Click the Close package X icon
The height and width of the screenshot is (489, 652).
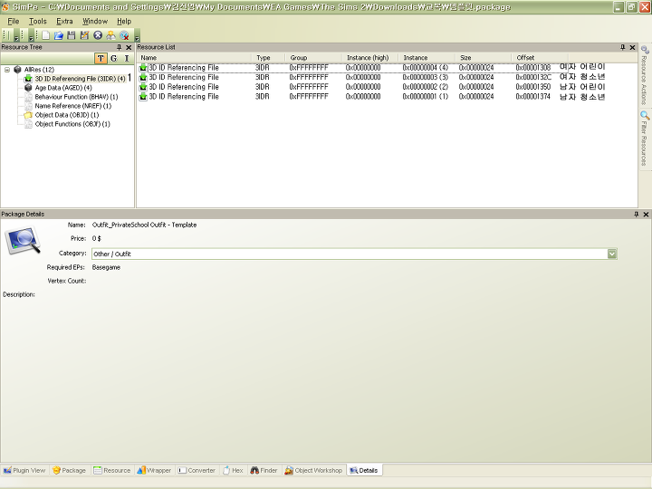[x=98, y=35]
